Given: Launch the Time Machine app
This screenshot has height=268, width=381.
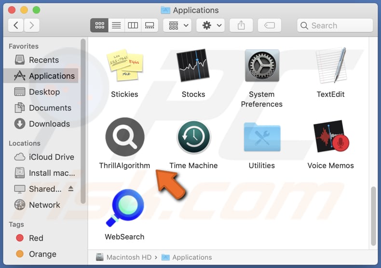Looking at the screenshot, I should pyautogui.click(x=193, y=137).
